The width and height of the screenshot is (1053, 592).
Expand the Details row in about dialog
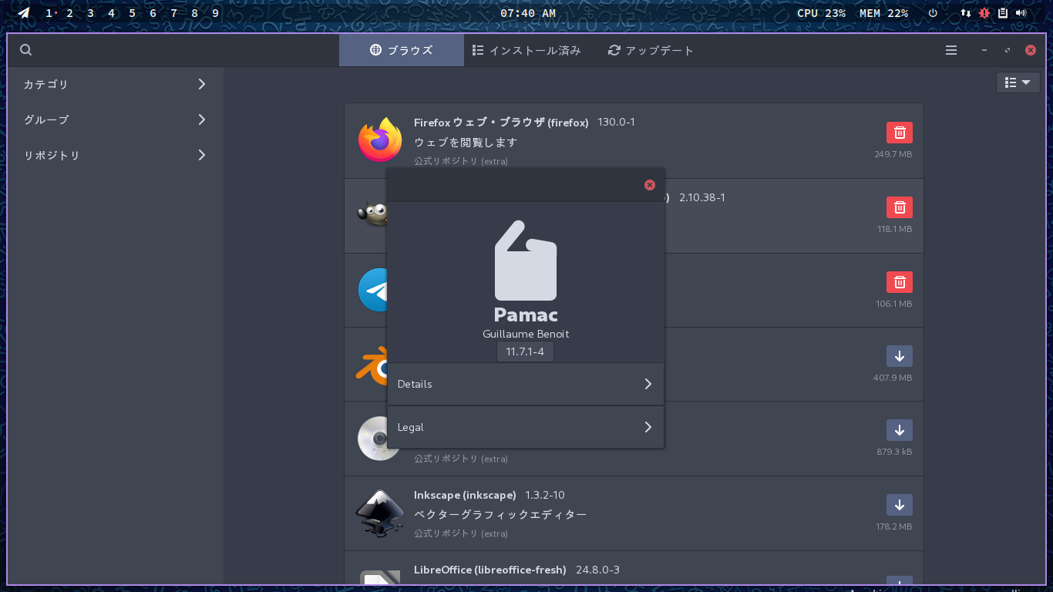(x=525, y=384)
